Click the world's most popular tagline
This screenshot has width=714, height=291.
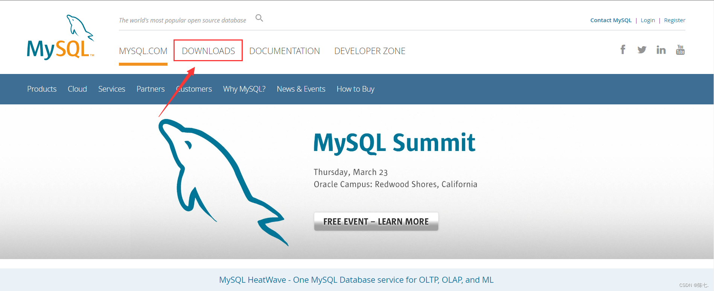[x=183, y=20]
